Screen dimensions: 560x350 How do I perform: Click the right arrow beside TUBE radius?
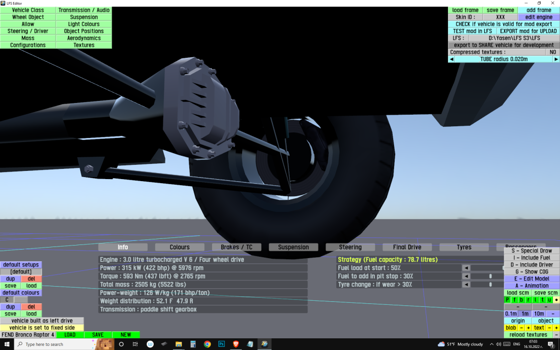pyautogui.click(x=556, y=59)
